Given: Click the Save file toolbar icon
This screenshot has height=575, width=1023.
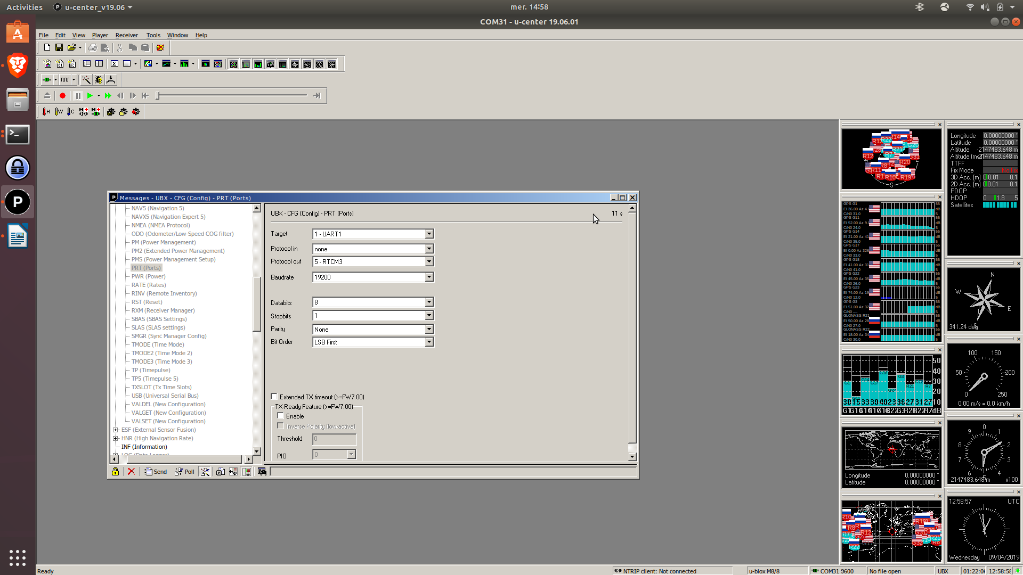Looking at the screenshot, I should (59, 47).
